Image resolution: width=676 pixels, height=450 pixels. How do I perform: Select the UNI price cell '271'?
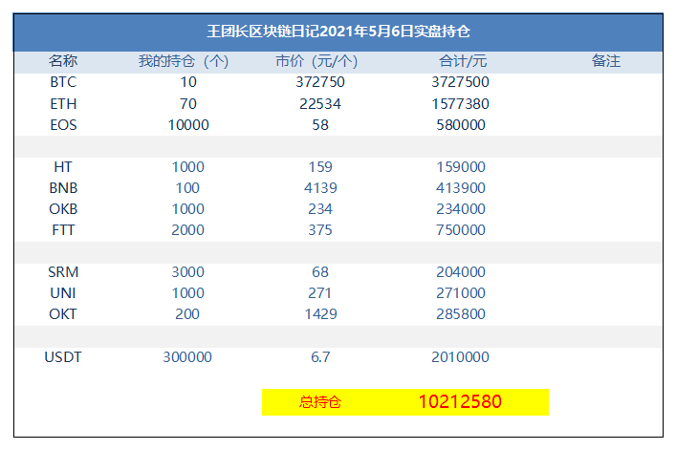(320, 292)
